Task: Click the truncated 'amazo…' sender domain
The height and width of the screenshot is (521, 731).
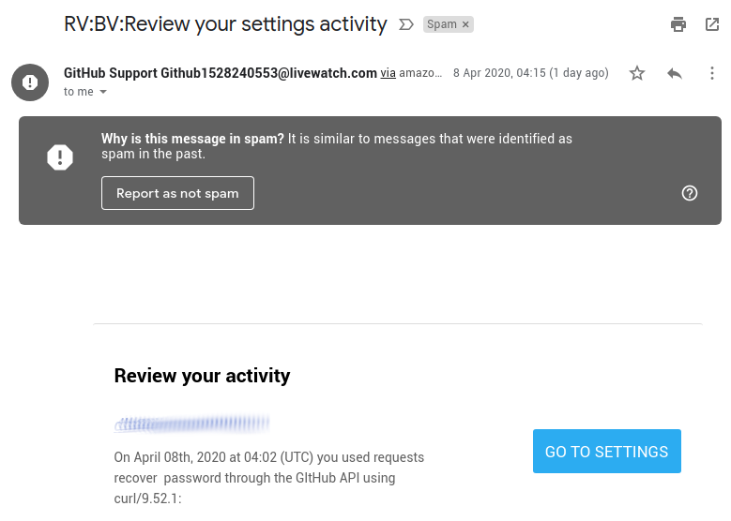Action: pos(420,73)
